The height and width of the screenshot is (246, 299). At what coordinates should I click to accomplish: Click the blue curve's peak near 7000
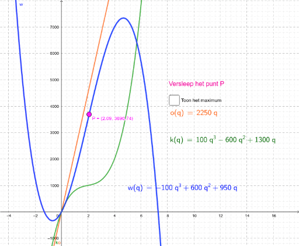coord(123,18)
